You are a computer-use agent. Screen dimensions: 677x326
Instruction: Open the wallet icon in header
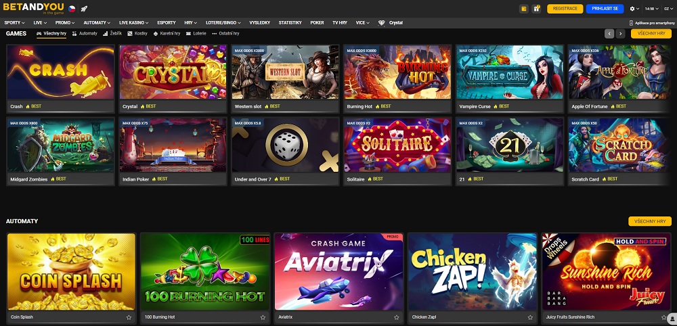pos(524,9)
